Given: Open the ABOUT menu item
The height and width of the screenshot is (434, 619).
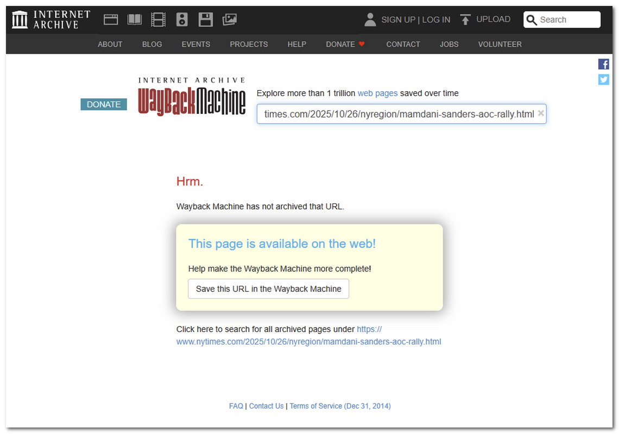Looking at the screenshot, I should pos(110,44).
